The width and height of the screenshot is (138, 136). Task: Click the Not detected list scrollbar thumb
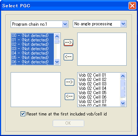57,41
